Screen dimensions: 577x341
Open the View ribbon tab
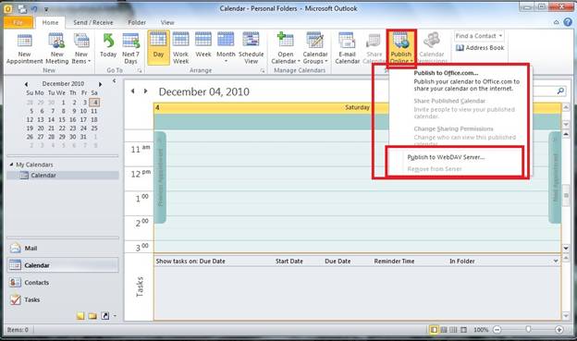(x=167, y=22)
